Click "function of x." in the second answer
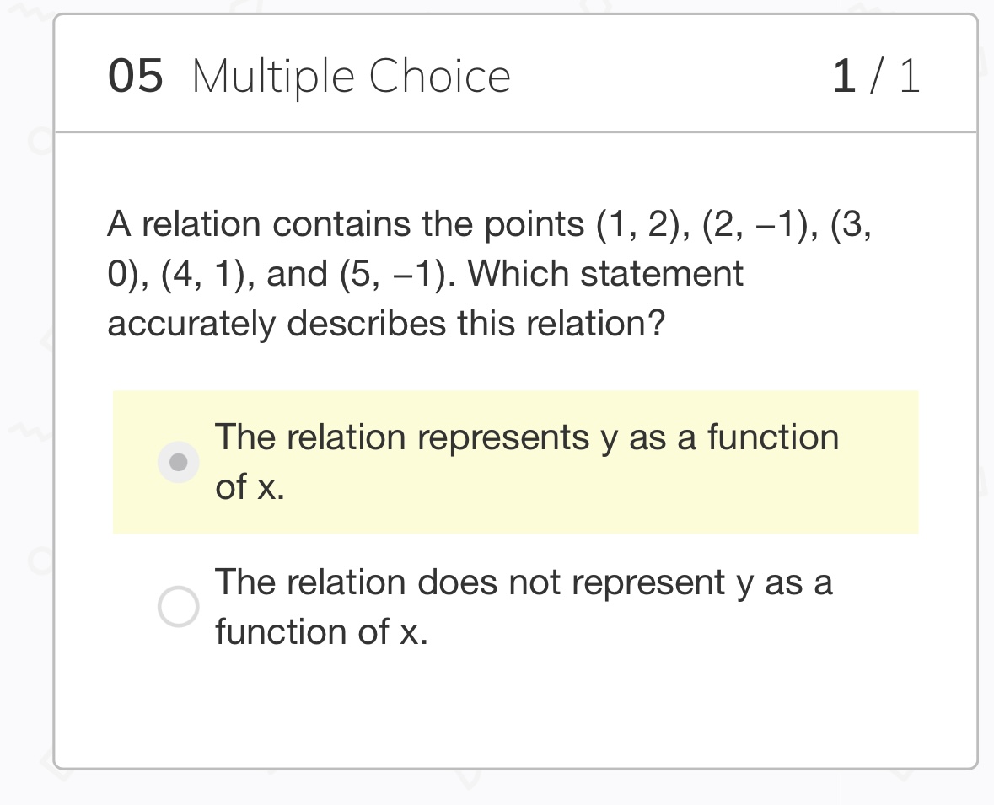Viewport: 994px width, 805px height. click(x=321, y=632)
